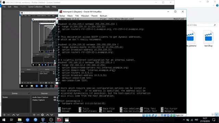Open the OBS View menu
219x123 pixels.
coord(16,7)
